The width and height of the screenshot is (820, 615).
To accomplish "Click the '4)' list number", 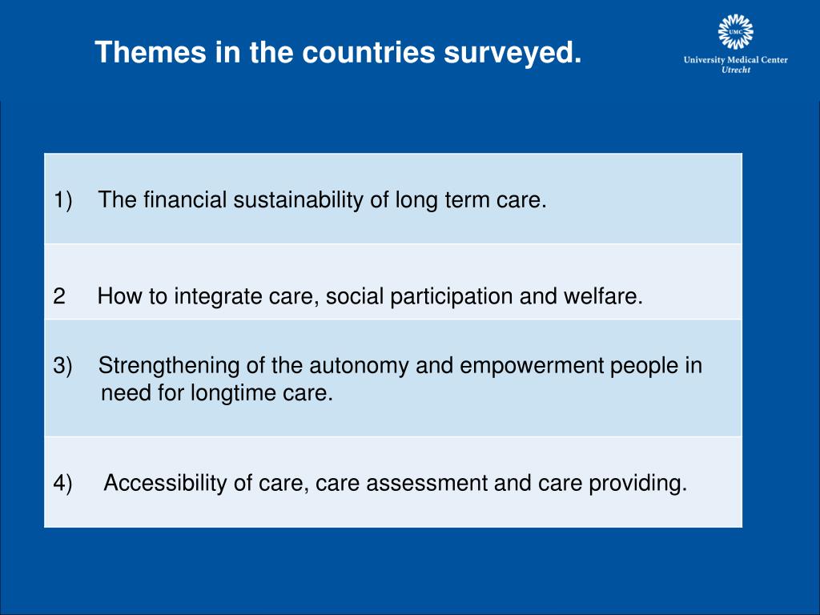I will coord(62,483).
